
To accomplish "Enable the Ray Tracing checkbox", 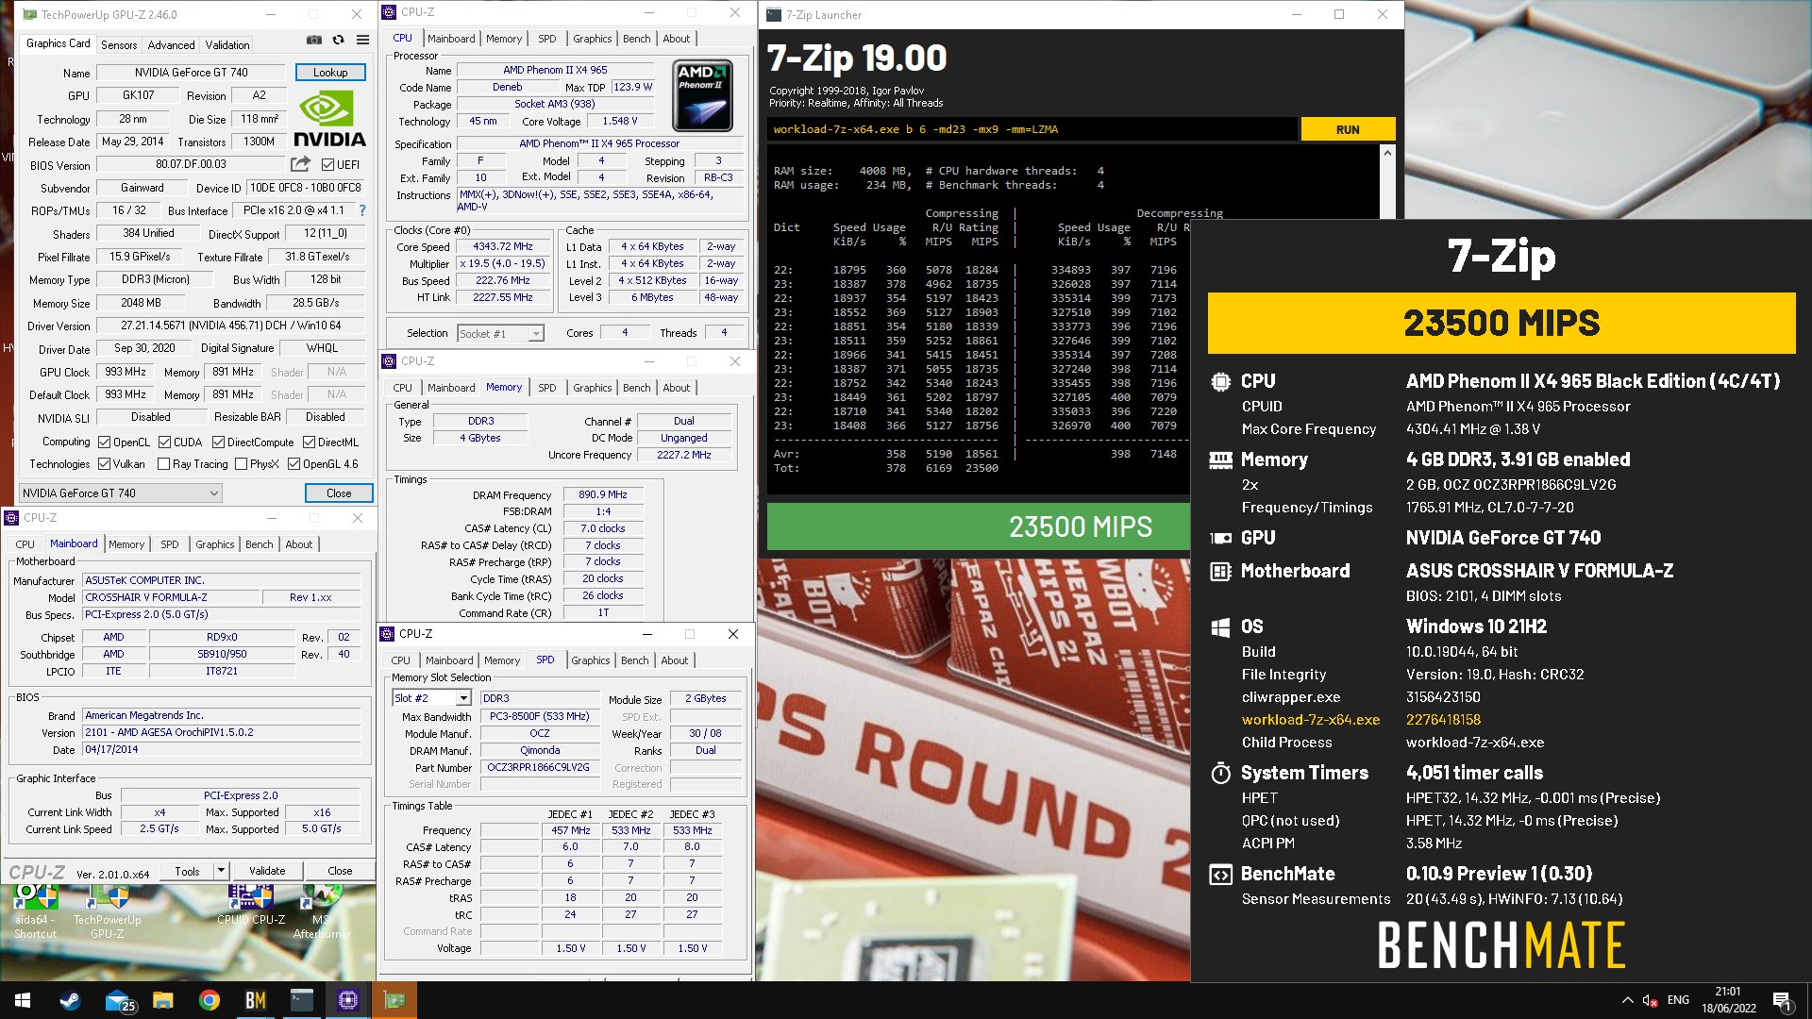I will (x=164, y=463).
